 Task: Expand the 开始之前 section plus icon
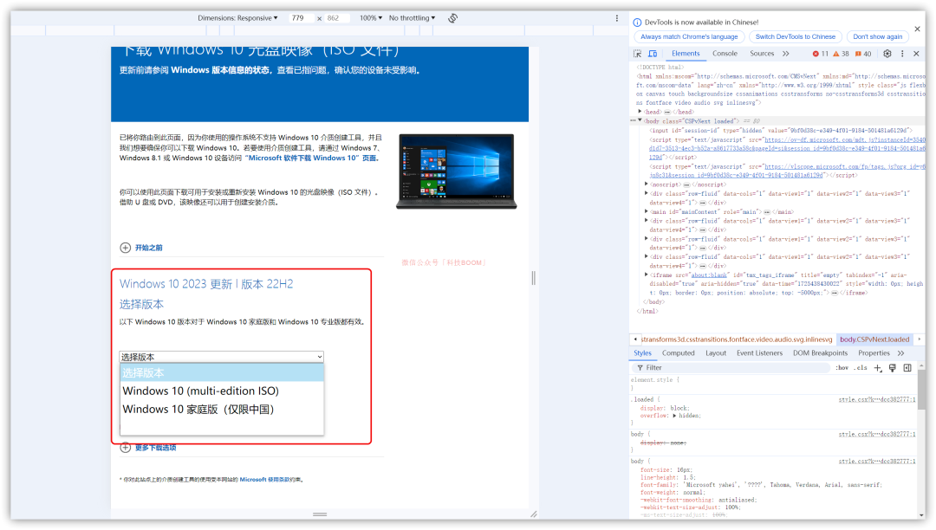click(x=126, y=248)
